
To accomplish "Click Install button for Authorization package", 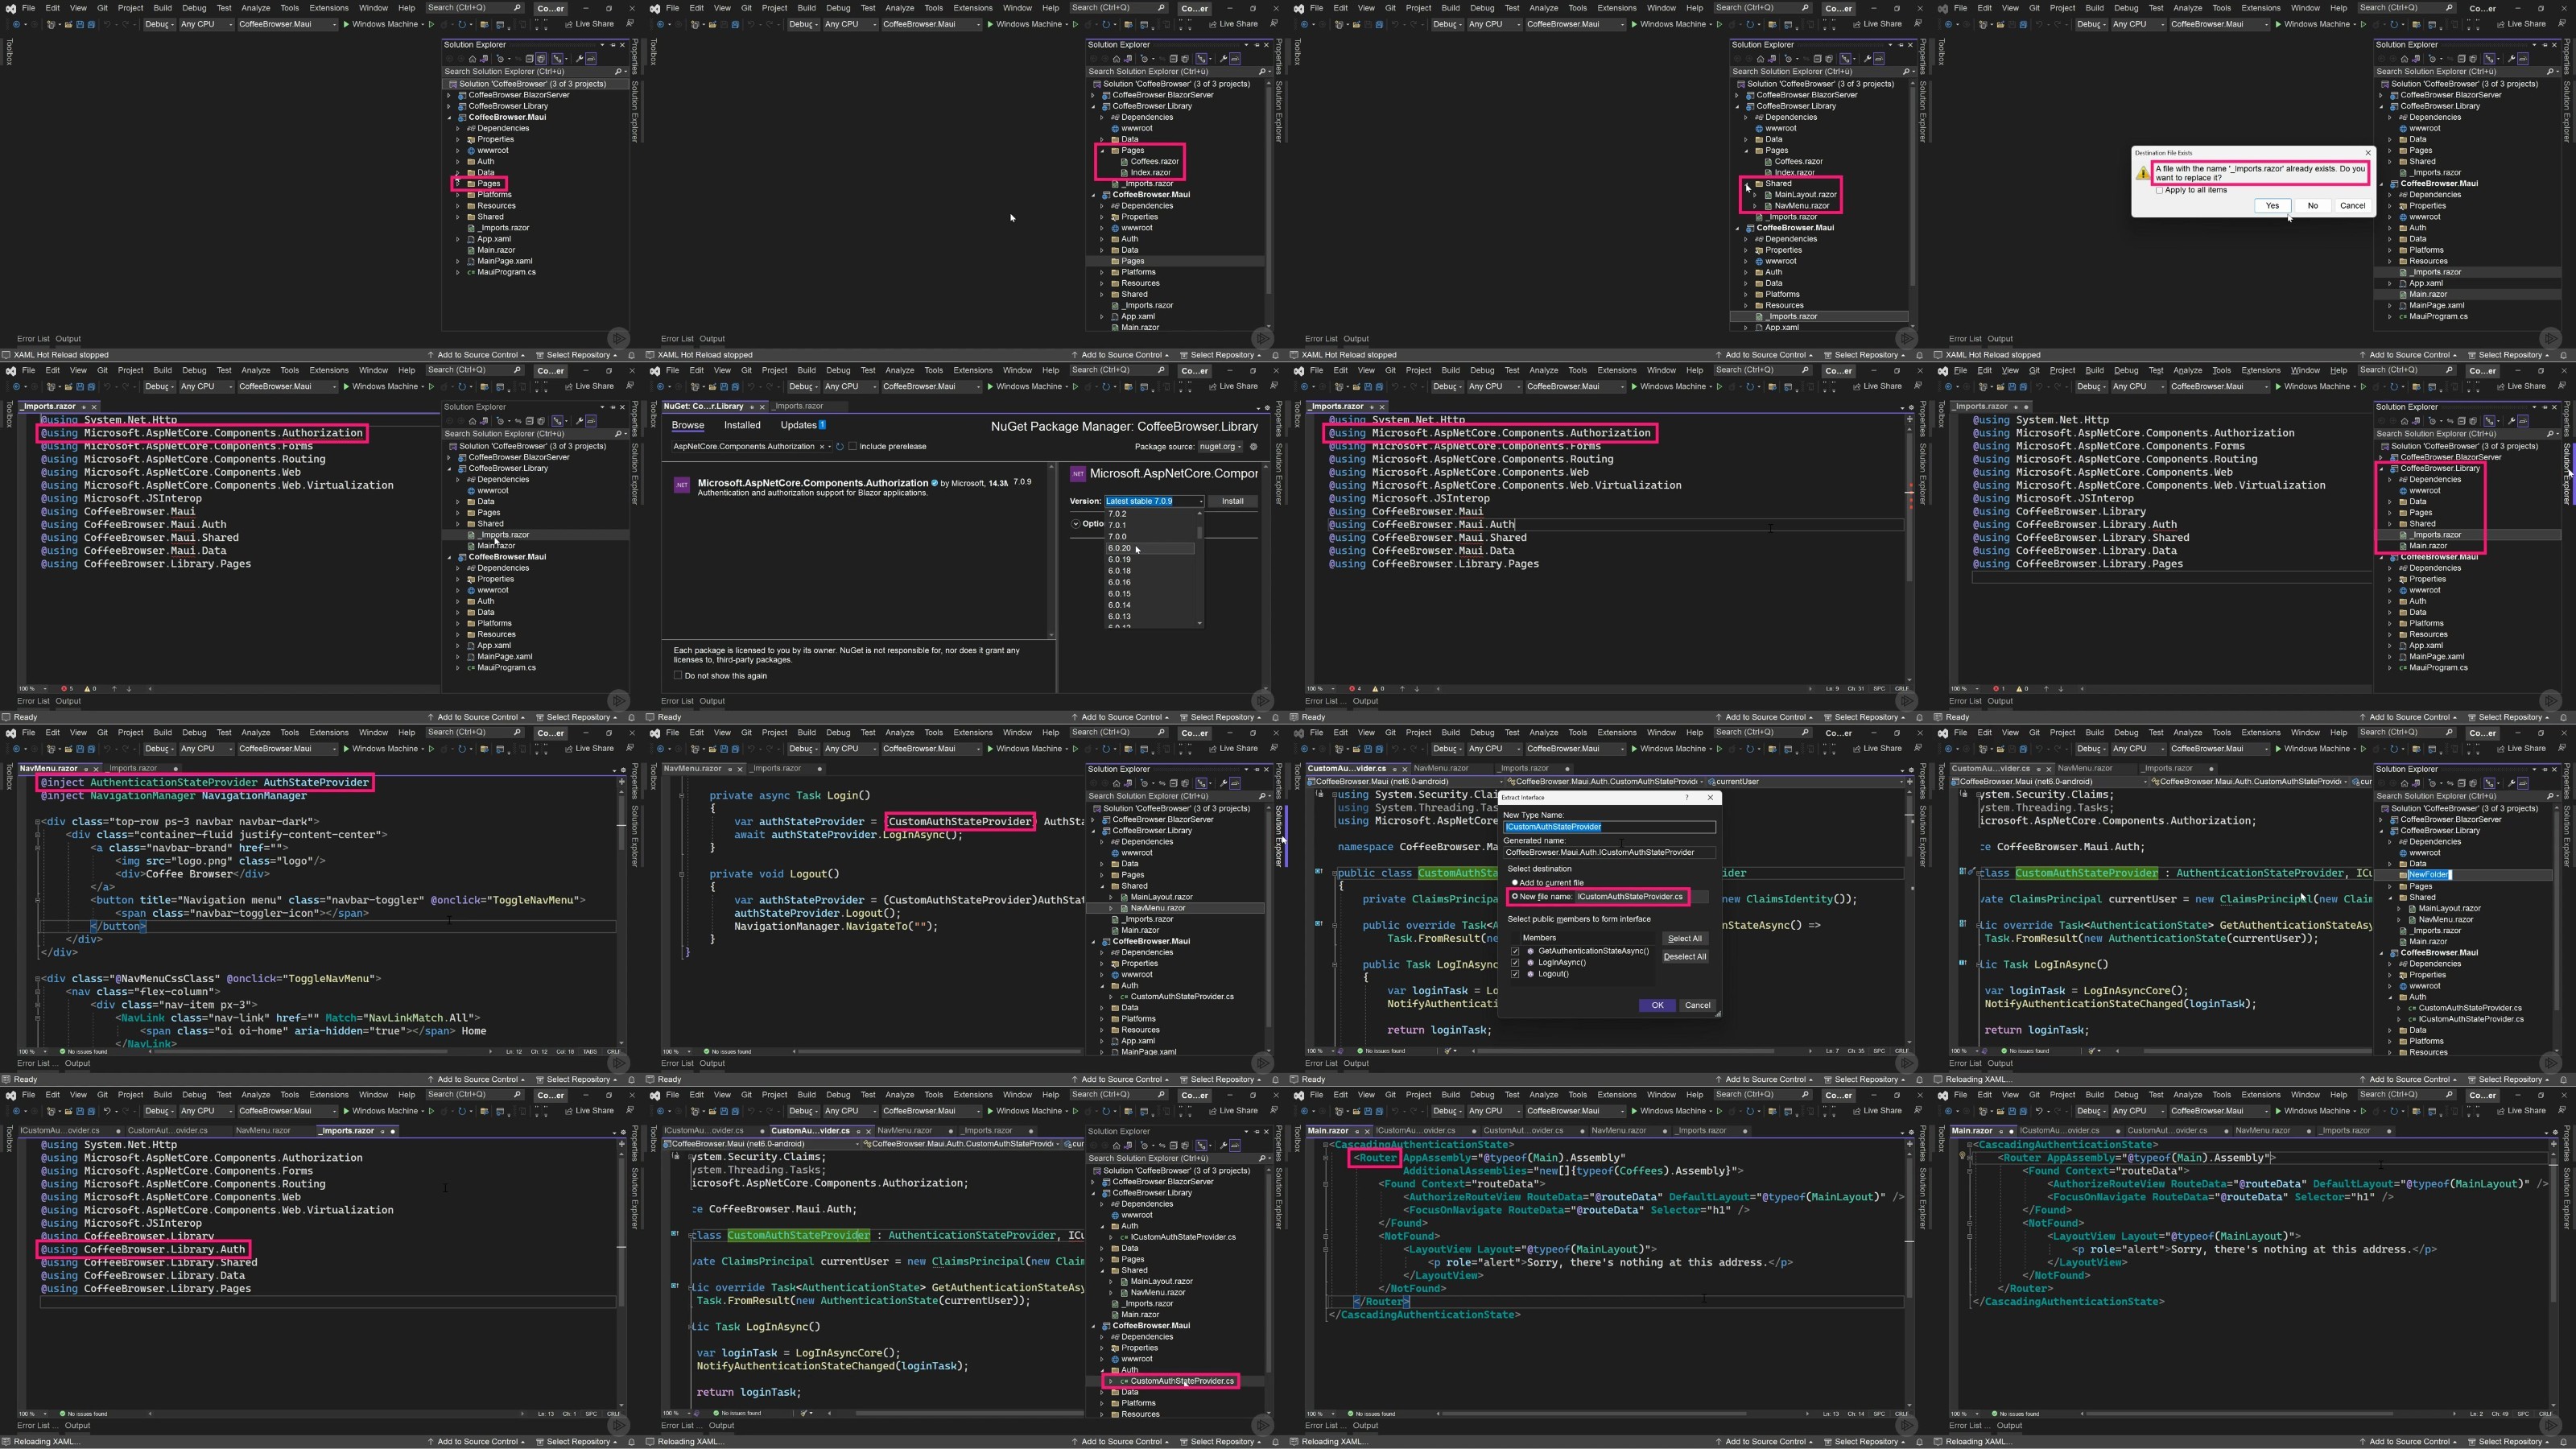I will 1233,501.
